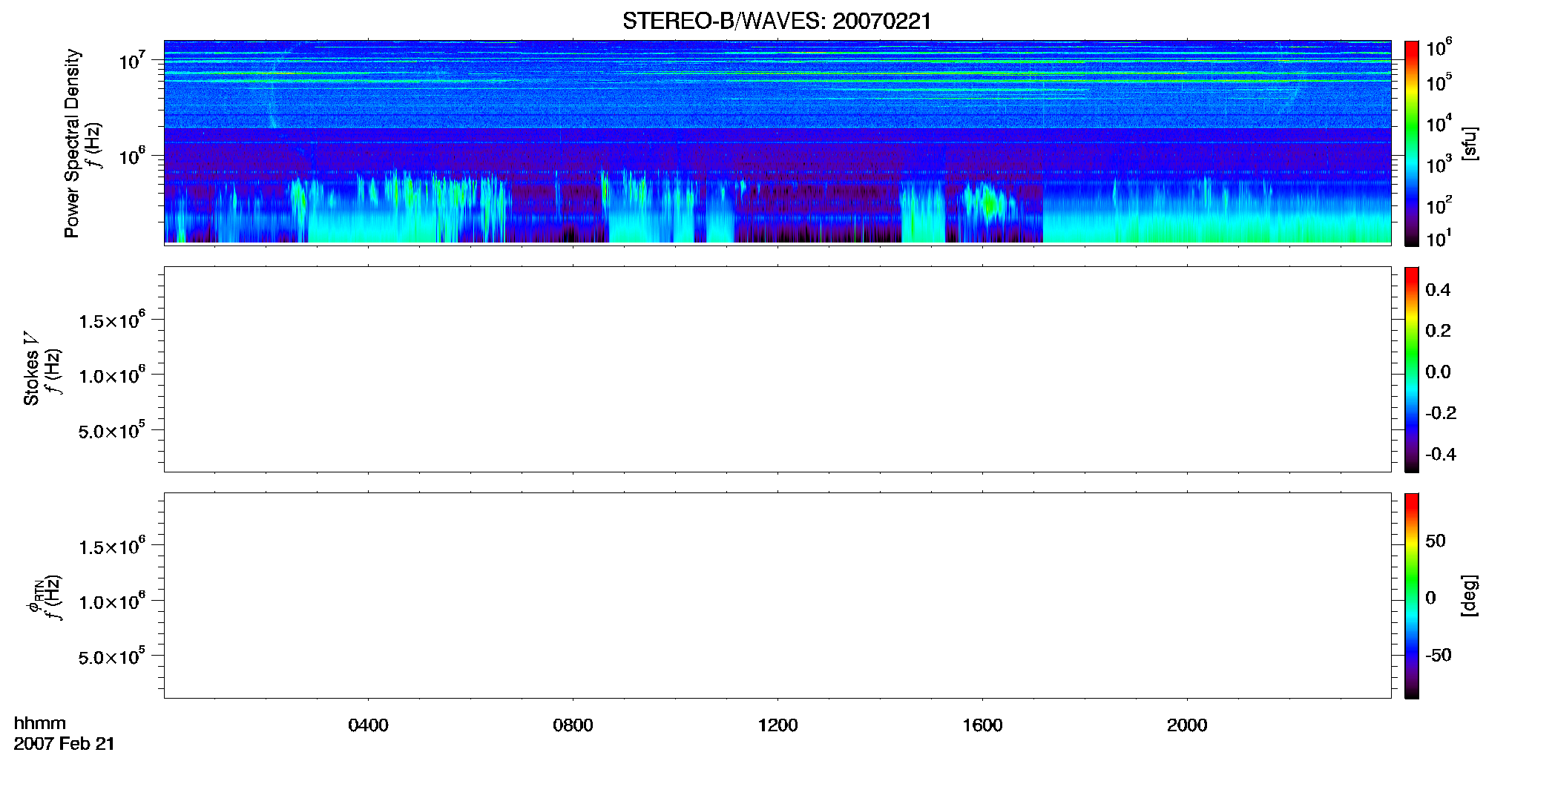Click the 5.0×10^5 tick in phi RTN panel
1555x801 pixels.
coord(112,657)
